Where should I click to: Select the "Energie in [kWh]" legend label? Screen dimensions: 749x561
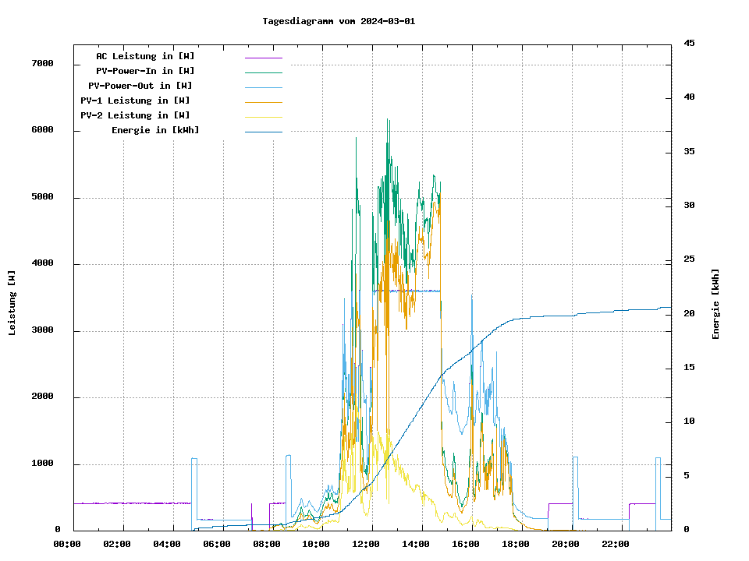154,130
